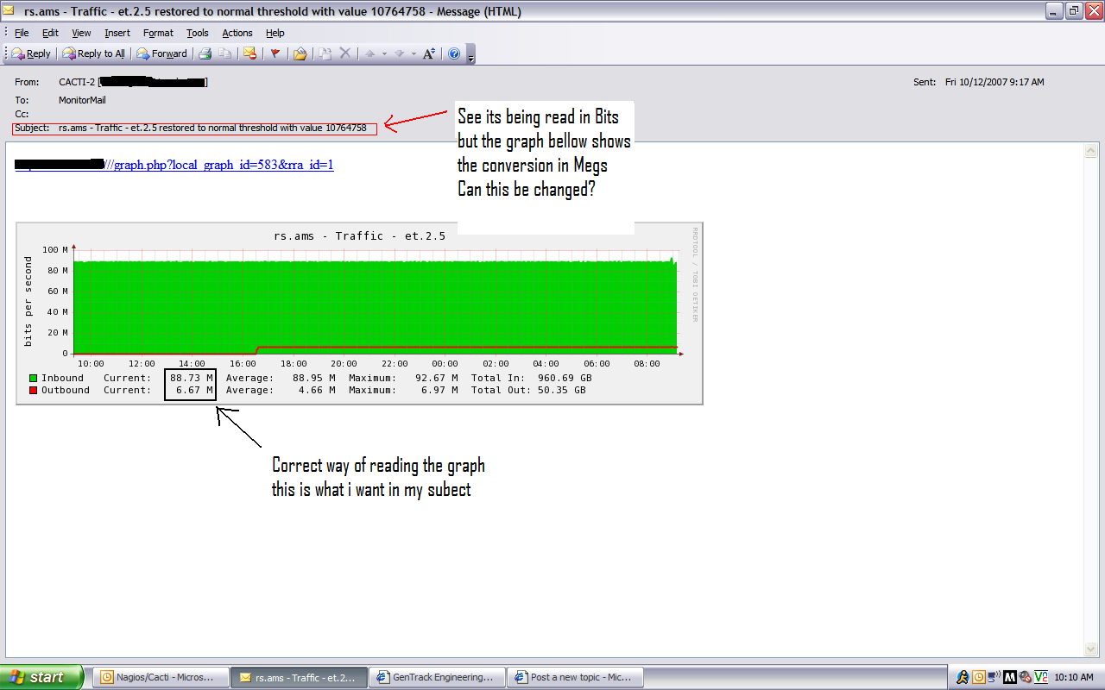Click the black M tray icon

tap(1010, 677)
